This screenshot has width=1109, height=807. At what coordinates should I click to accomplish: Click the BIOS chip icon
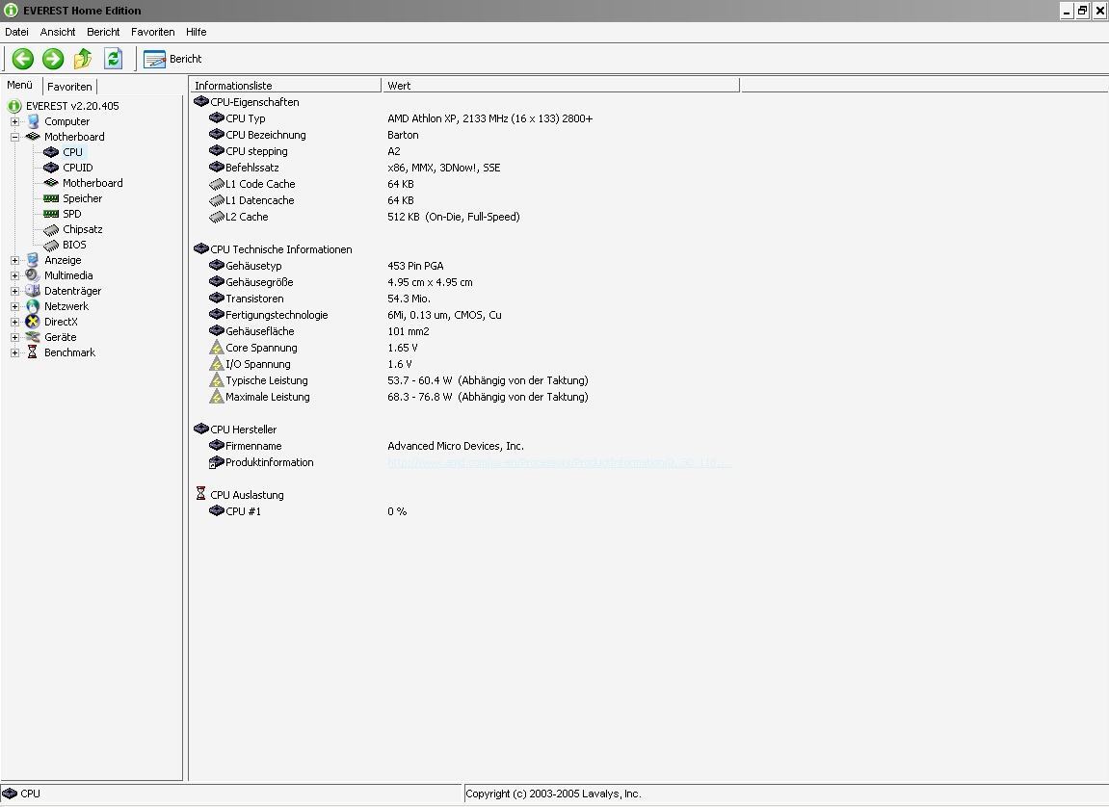pyautogui.click(x=51, y=246)
